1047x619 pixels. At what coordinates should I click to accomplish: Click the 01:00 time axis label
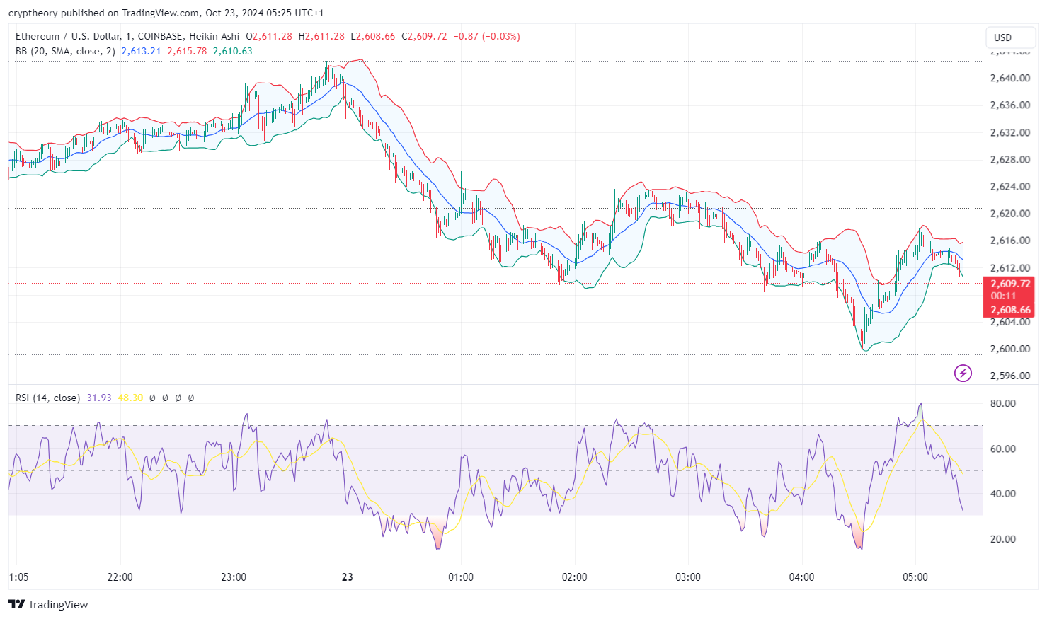point(461,577)
